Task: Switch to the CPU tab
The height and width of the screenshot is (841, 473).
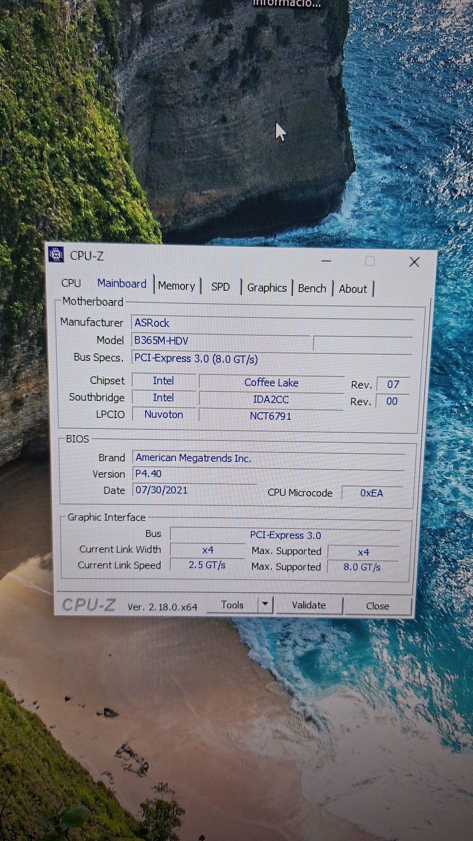Action: (71, 283)
